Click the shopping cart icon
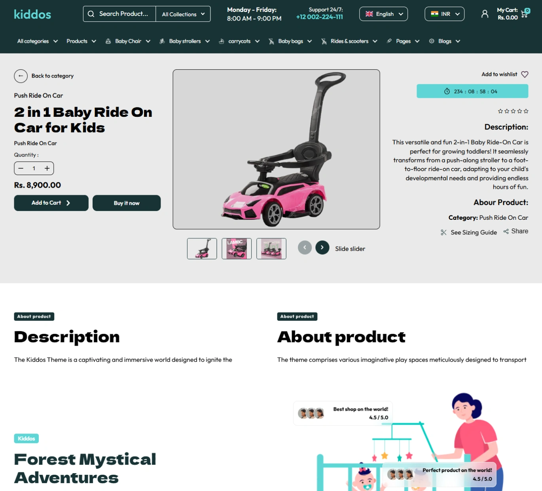 click(525, 14)
